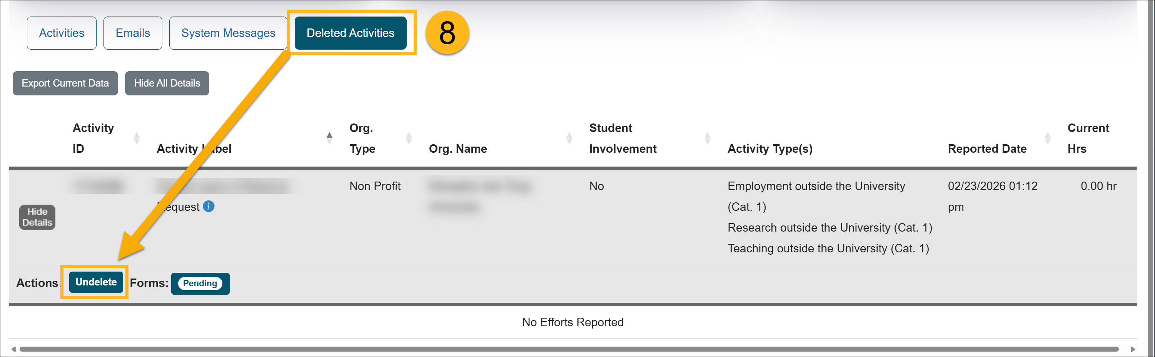Sort the Org. Name column
The height and width of the screenshot is (357, 1155).
569,138
